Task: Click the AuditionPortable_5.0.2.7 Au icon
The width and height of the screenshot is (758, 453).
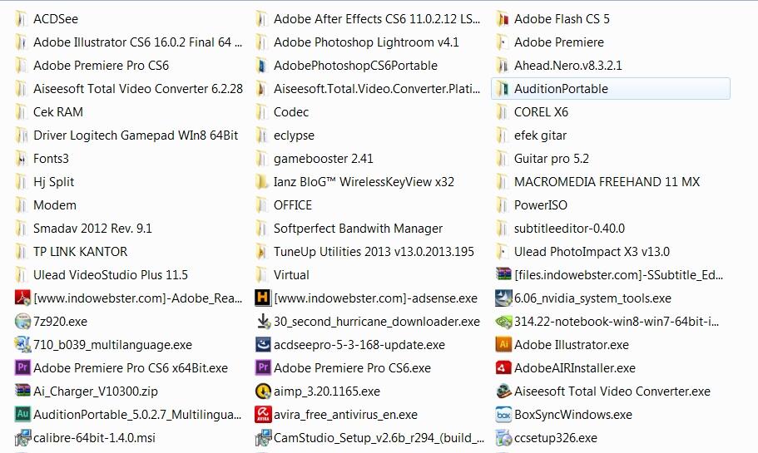Action: pos(22,414)
